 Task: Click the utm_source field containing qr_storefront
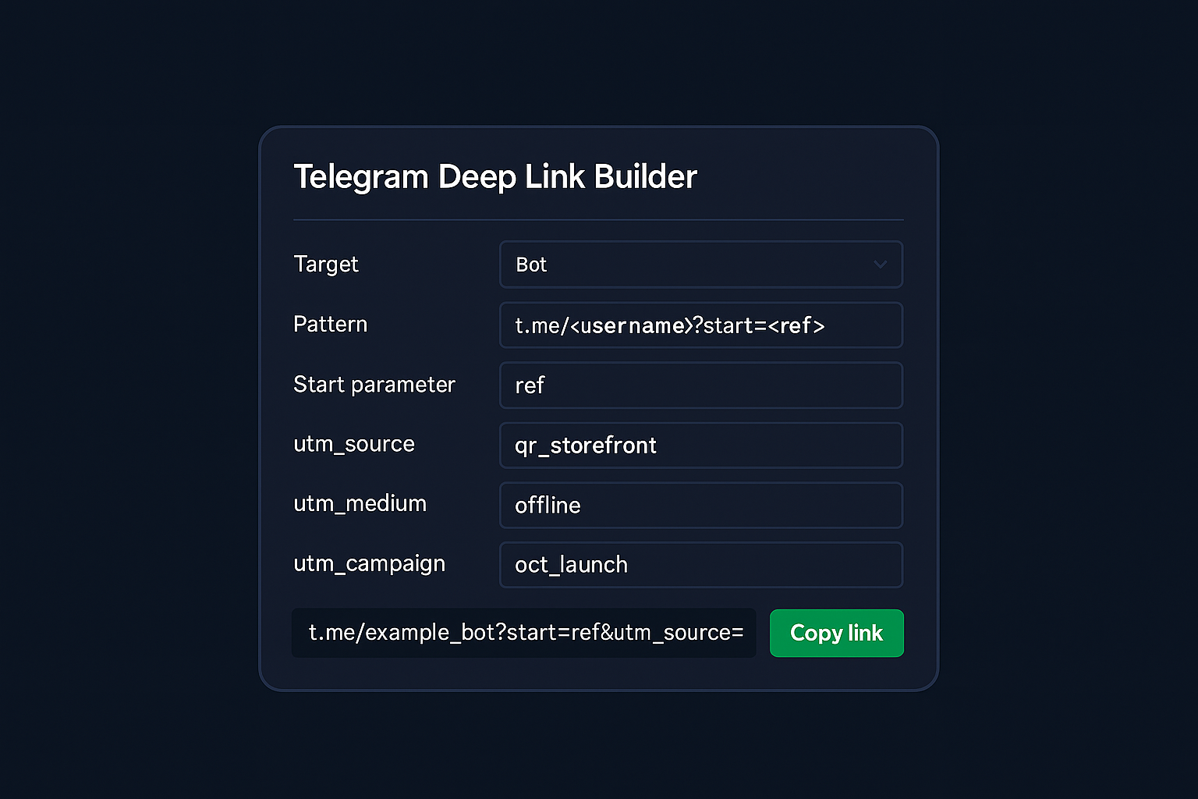point(700,446)
